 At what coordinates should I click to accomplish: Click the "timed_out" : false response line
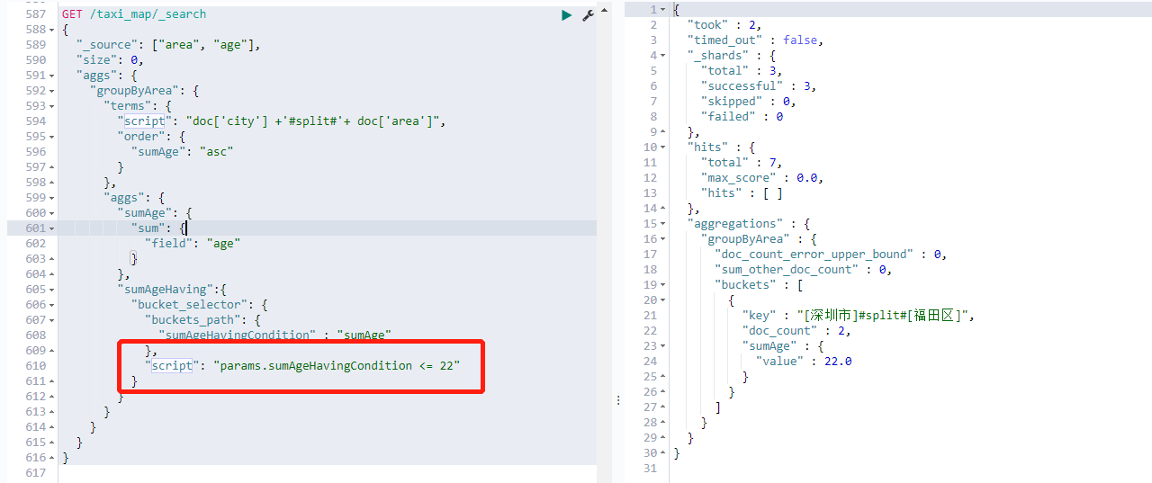[x=756, y=40]
